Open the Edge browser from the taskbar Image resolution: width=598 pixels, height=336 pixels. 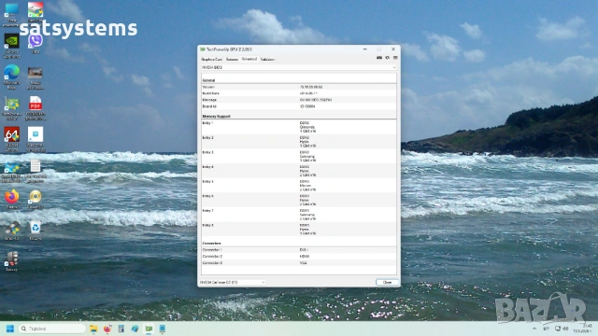tap(135, 329)
